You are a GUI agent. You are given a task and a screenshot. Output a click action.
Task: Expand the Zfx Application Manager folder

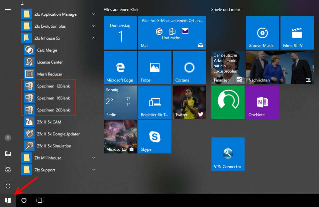click(94, 14)
